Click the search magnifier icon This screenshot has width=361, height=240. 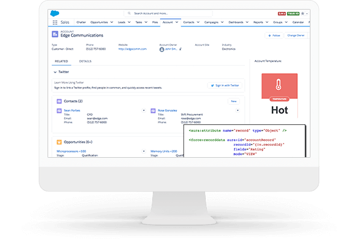point(129,13)
